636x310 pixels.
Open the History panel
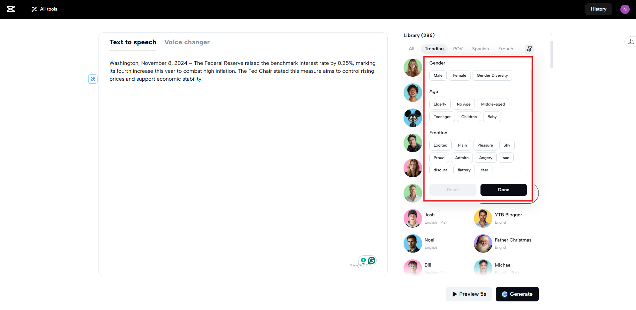(598, 9)
